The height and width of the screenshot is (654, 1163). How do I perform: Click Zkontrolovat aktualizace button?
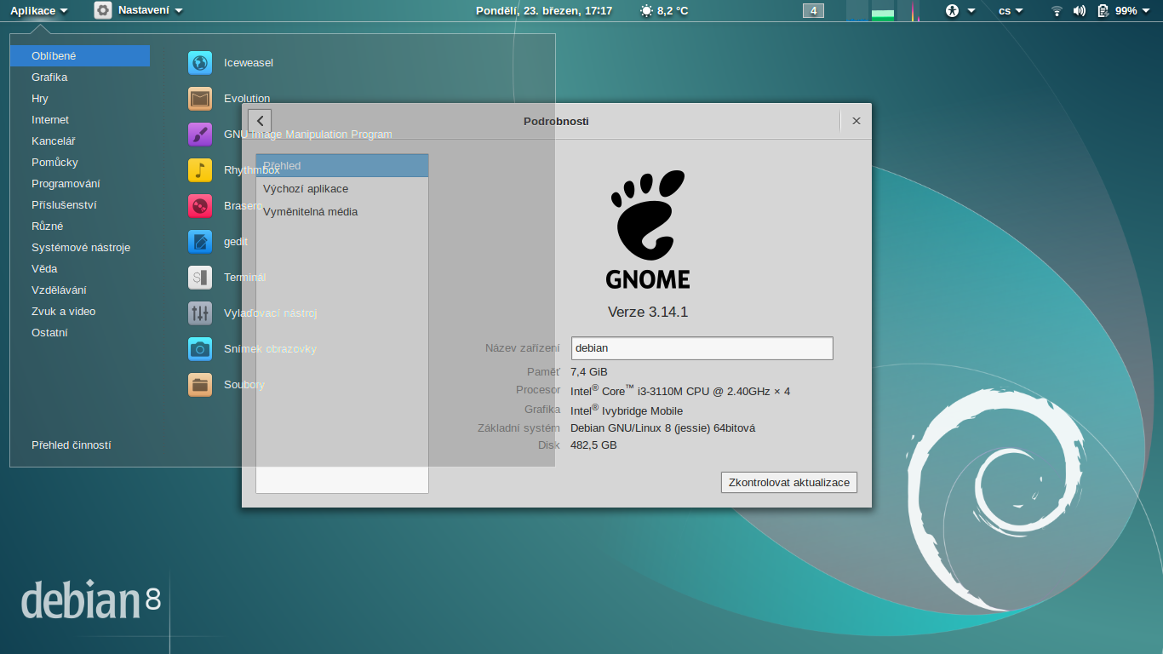(x=789, y=483)
